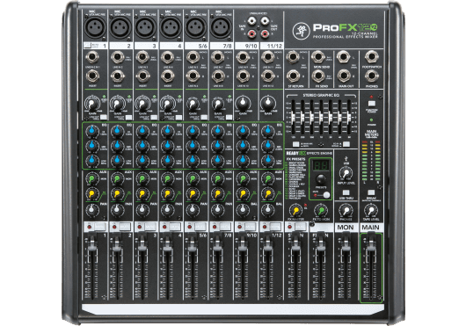Click the Footswitch jack

point(372,57)
